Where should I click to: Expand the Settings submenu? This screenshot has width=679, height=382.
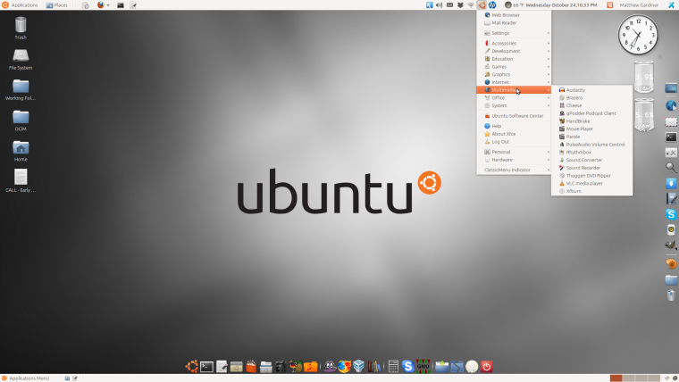(x=514, y=33)
